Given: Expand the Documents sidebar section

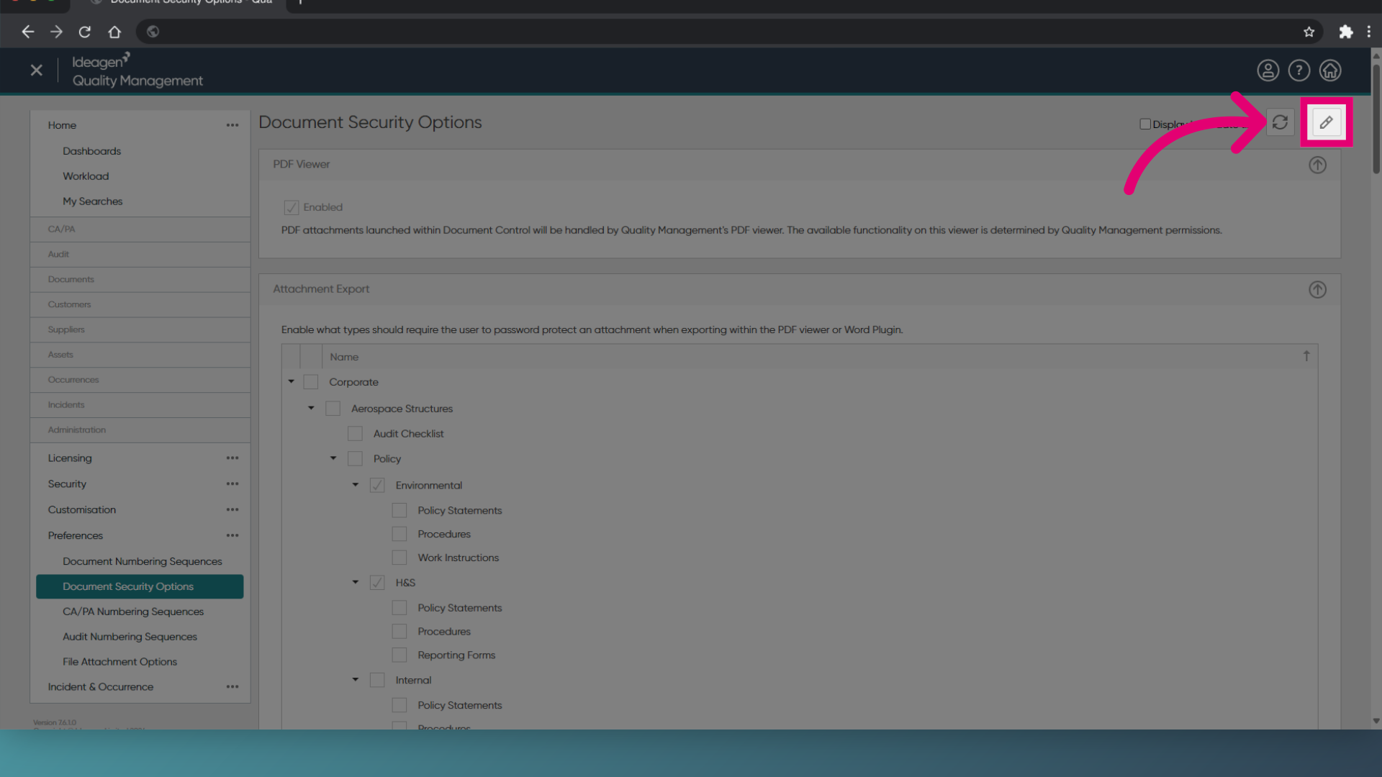Looking at the screenshot, I should (x=140, y=279).
